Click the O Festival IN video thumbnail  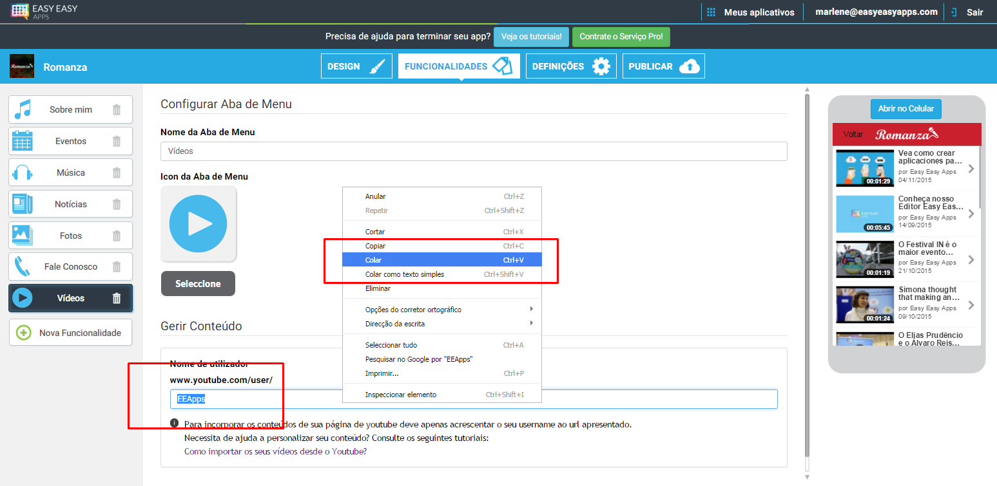[863, 259]
